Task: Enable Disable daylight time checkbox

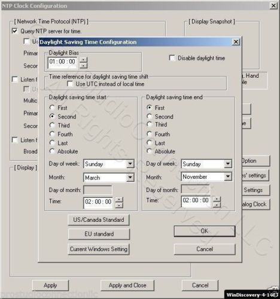Action: click(172, 58)
